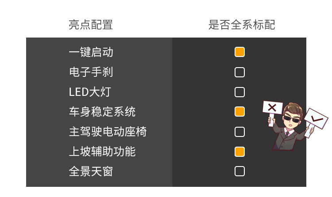Screen dimensions: 332x197
Task: Check the 全景天窗 checkbox
Action: pyautogui.click(x=239, y=171)
